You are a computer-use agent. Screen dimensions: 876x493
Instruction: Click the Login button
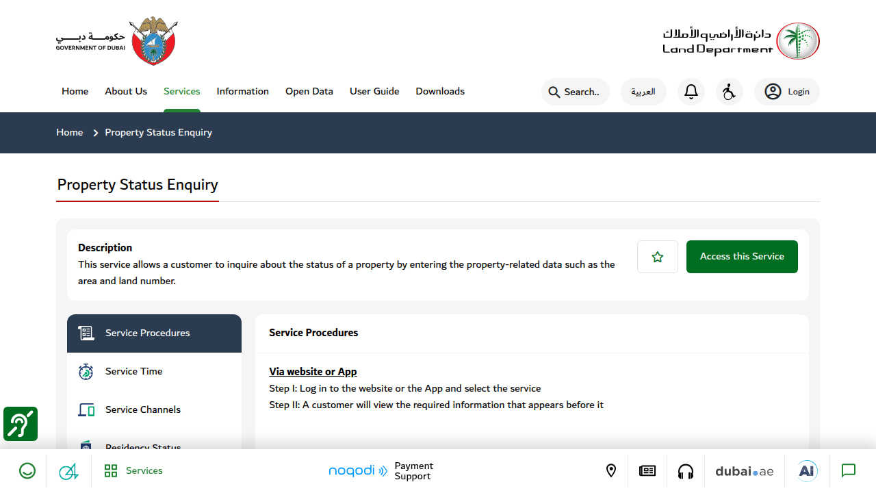click(x=787, y=92)
